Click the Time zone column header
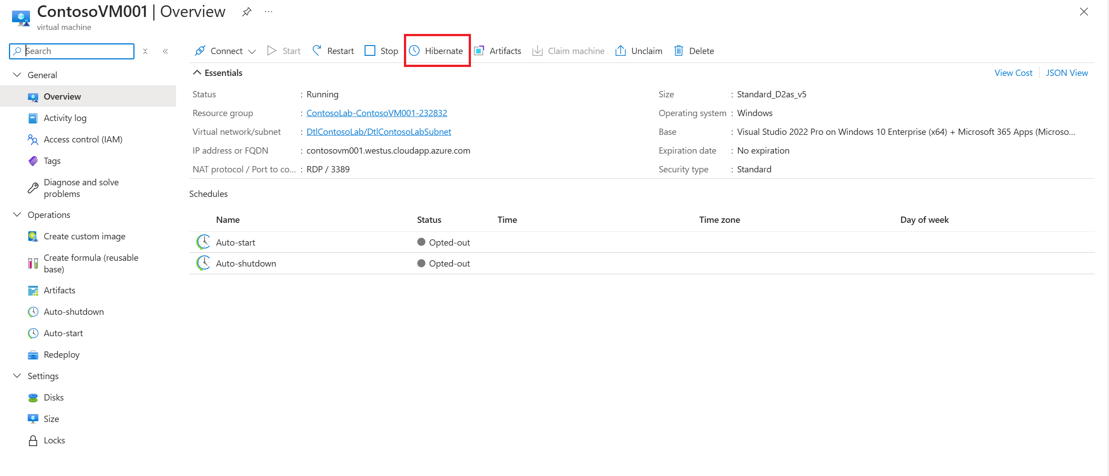The image size is (1109, 476). [719, 220]
